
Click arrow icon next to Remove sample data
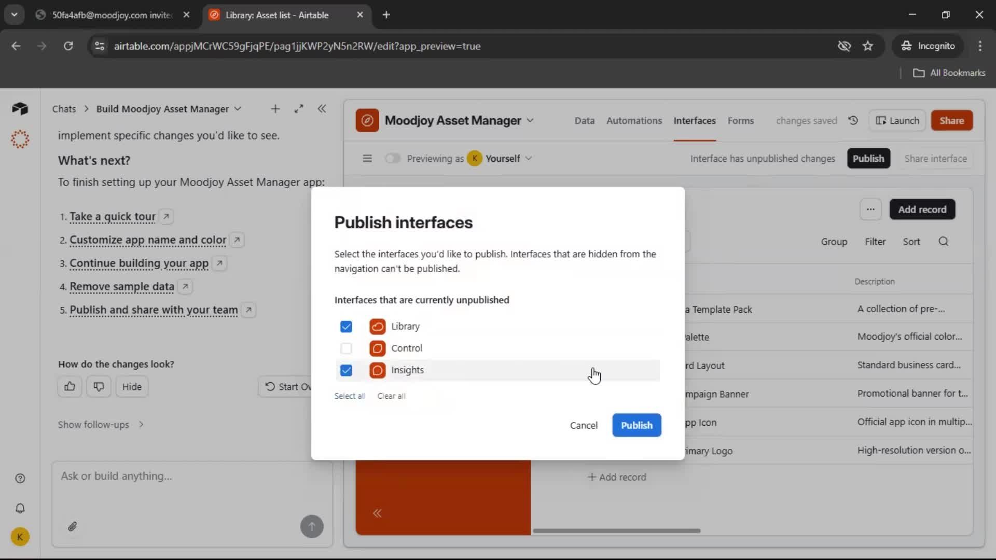[185, 287]
